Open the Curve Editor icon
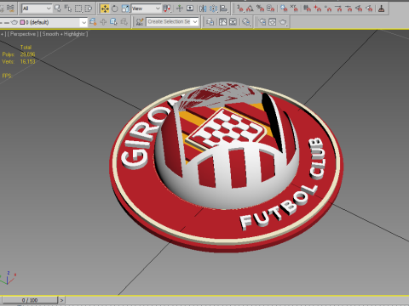409x306 pixels. coord(222,22)
